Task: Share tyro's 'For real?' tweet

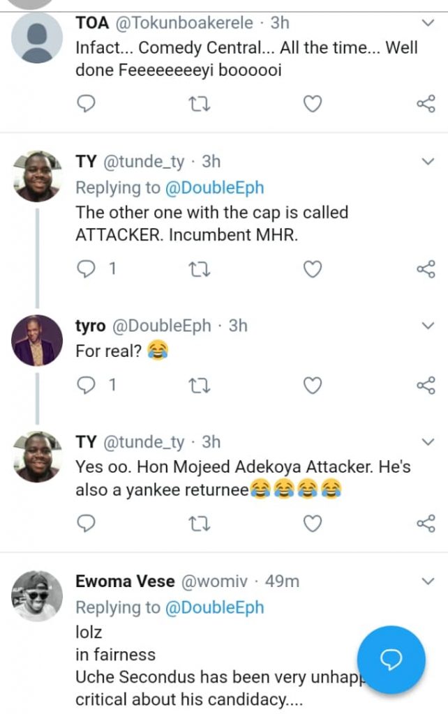Action: pos(426,385)
